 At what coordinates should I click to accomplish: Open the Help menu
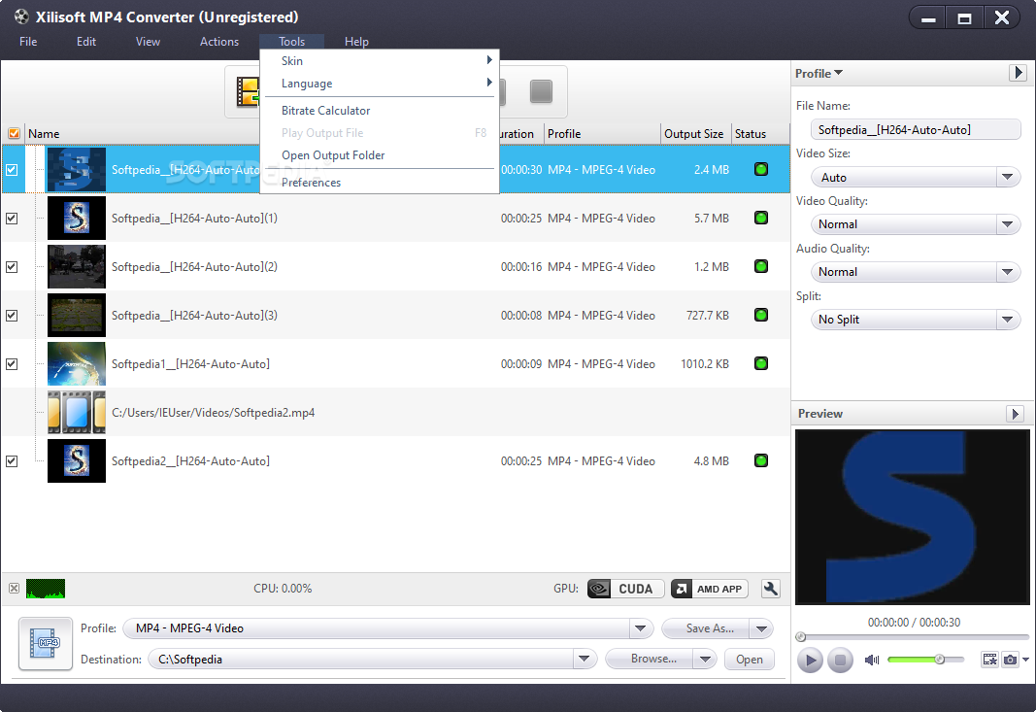[x=356, y=42]
